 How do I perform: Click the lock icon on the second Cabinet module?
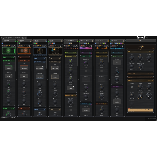click(59, 46)
